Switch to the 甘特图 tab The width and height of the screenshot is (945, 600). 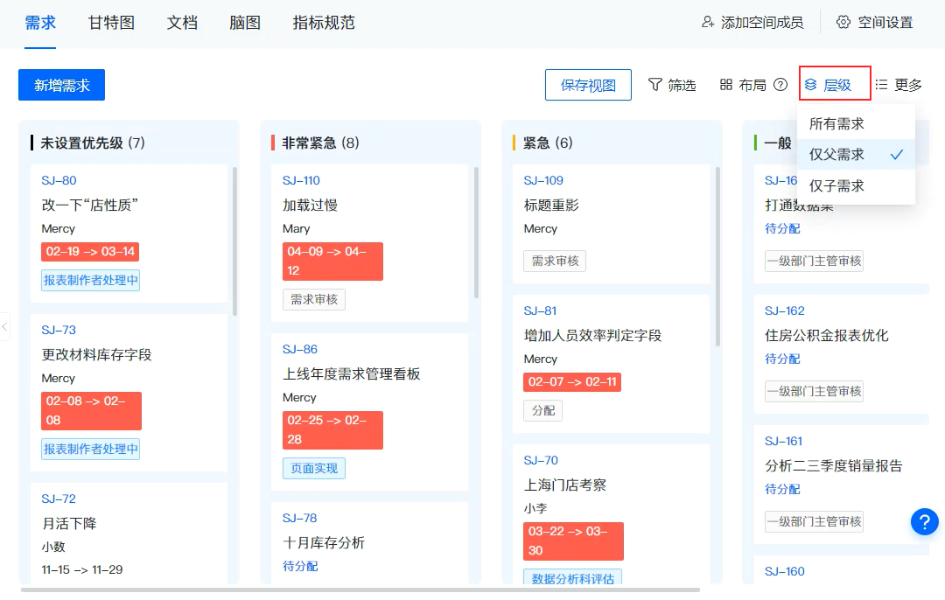coord(111,23)
